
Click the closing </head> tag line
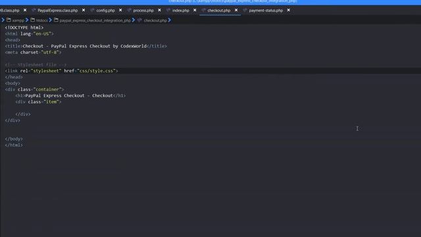coord(14,77)
